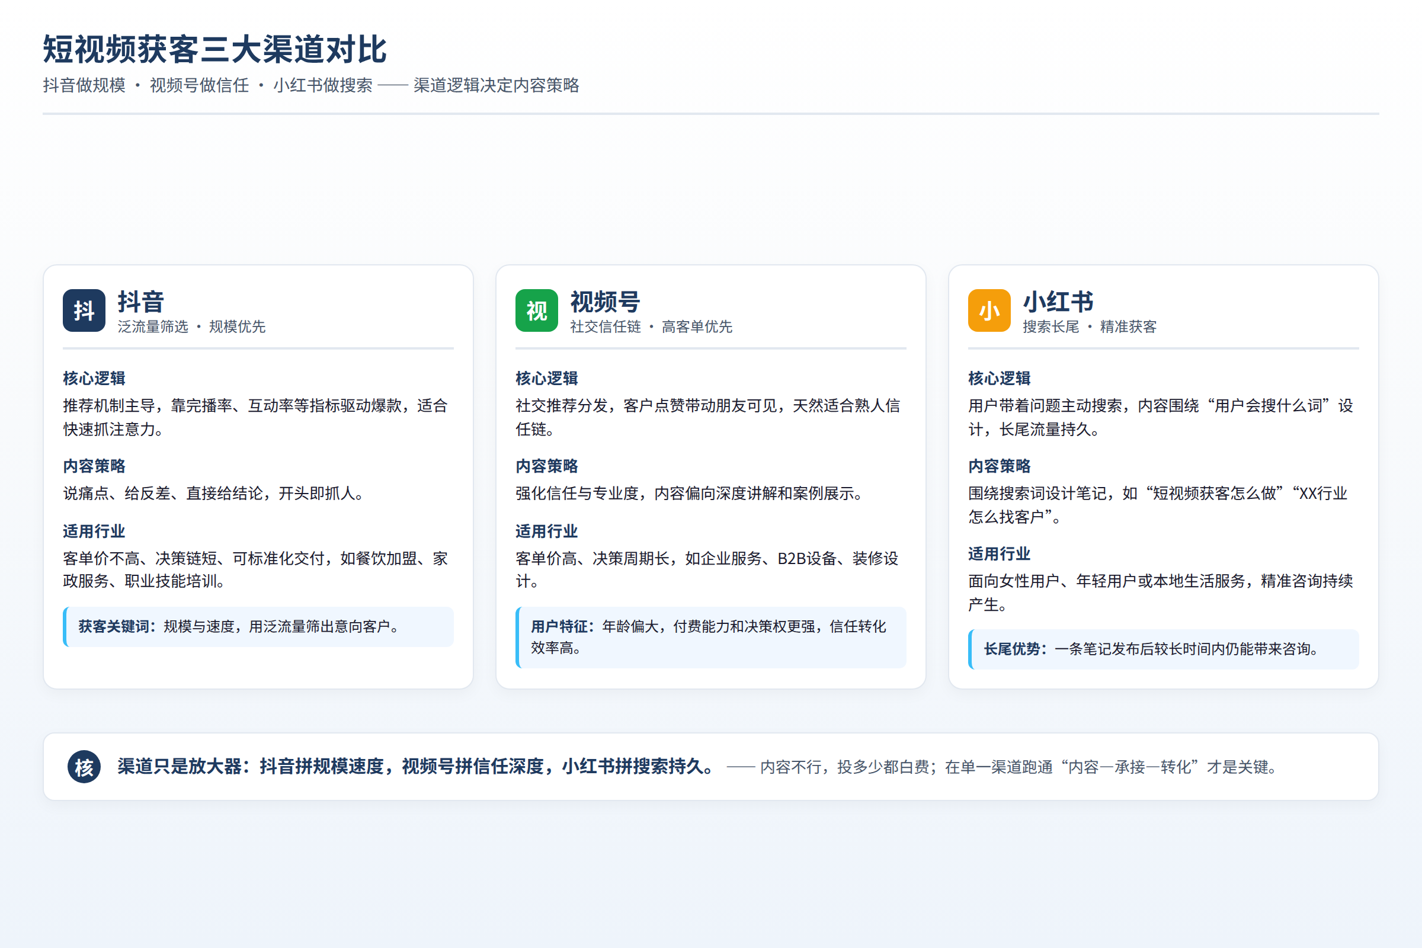Click the dark blue 抖 icon badge
The height and width of the screenshot is (948, 1422).
click(84, 310)
